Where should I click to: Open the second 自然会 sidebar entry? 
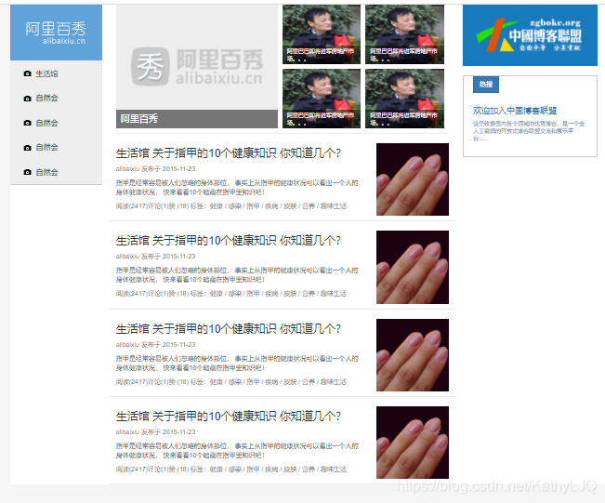click(46, 123)
